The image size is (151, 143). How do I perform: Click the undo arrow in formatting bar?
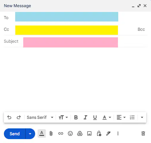click(9, 117)
